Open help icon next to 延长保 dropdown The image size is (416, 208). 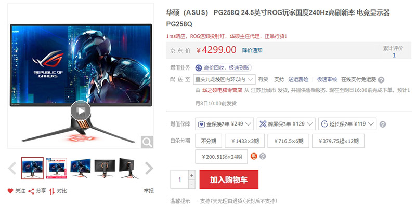[383, 124]
